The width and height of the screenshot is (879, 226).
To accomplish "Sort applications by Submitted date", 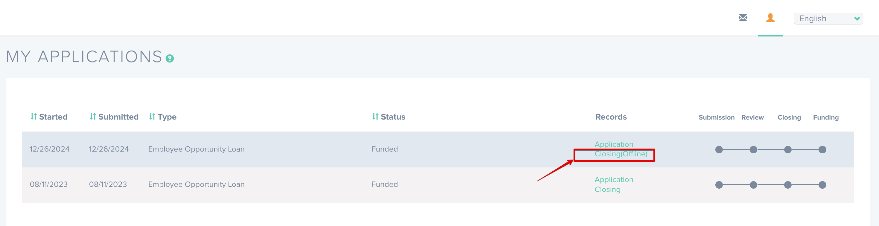I will (114, 117).
